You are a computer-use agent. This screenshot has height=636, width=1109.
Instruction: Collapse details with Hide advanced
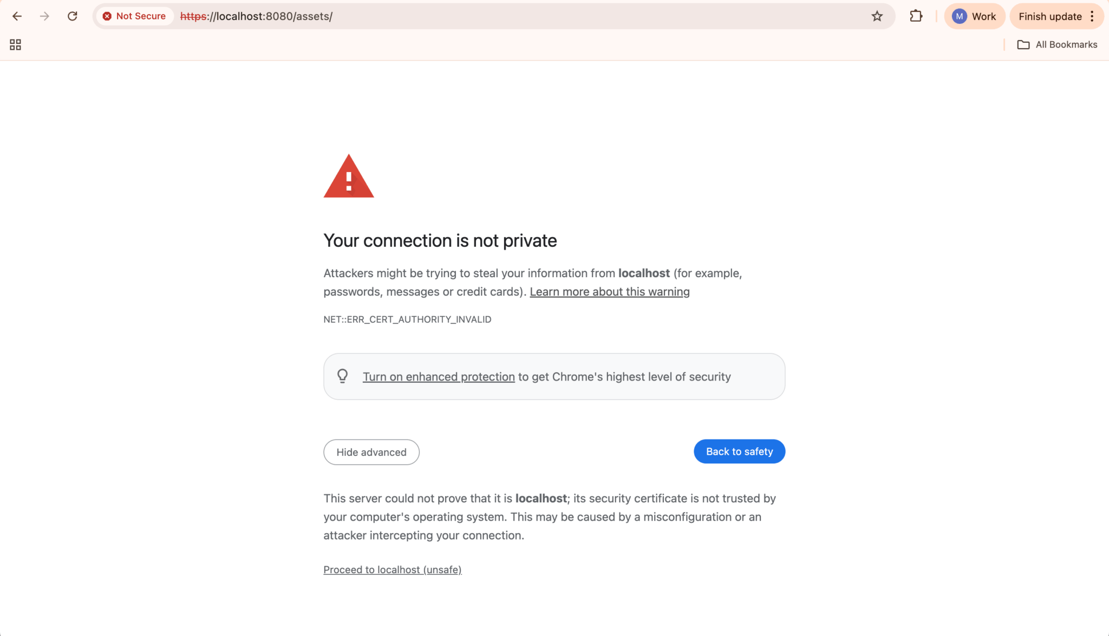point(371,452)
